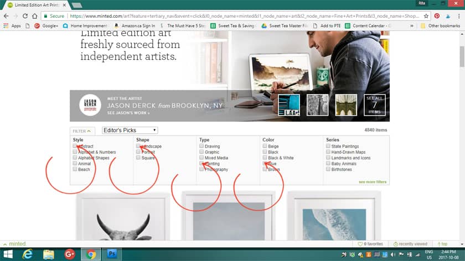Check the Animal style filter
Image resolution: width=465 pixels, height=261 pixels.
pos(75,163)
